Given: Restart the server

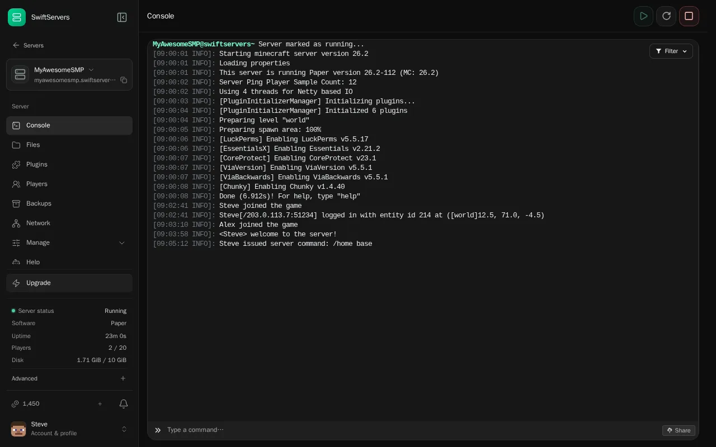Looking at the screenshot, I should (666, 16).
